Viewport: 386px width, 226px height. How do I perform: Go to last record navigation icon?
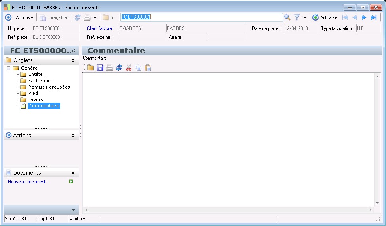point(374,17)
